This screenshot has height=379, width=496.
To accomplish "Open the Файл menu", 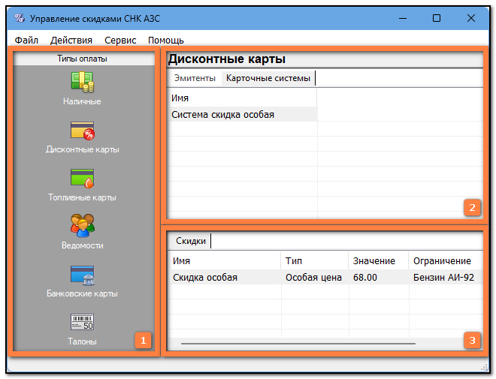I will click(26, 41).
